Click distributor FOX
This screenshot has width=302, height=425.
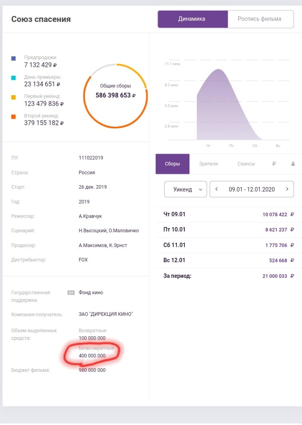(x=83, y=259)
